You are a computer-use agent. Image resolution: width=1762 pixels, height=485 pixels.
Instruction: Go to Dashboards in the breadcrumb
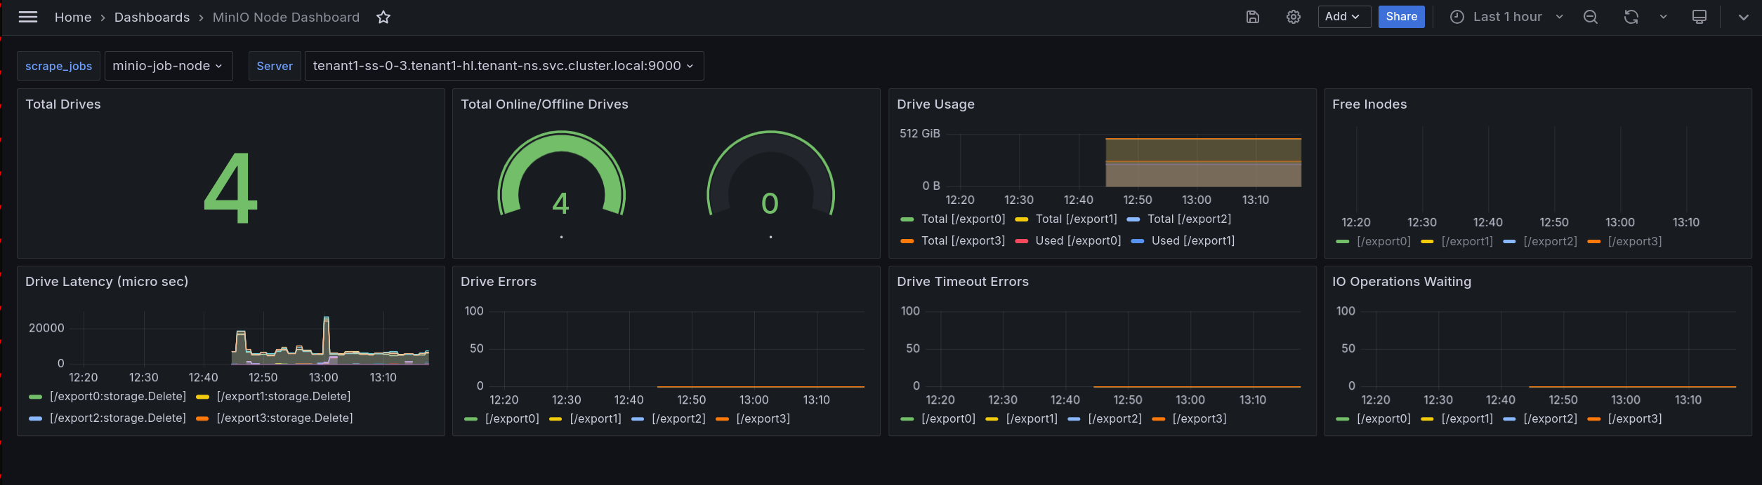pos(152,17)
